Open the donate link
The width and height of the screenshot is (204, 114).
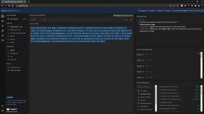151,10
